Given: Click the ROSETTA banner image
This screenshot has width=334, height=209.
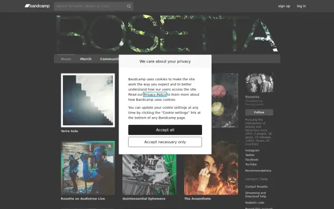Looking at the screenshot, I should click(167, 33).
